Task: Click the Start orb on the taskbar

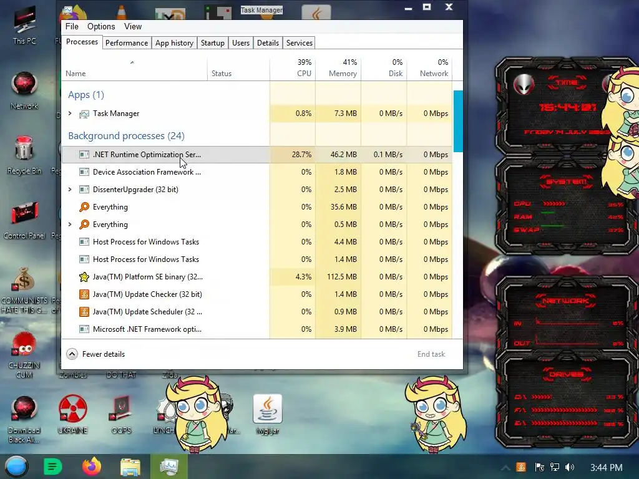Action: 16,467
